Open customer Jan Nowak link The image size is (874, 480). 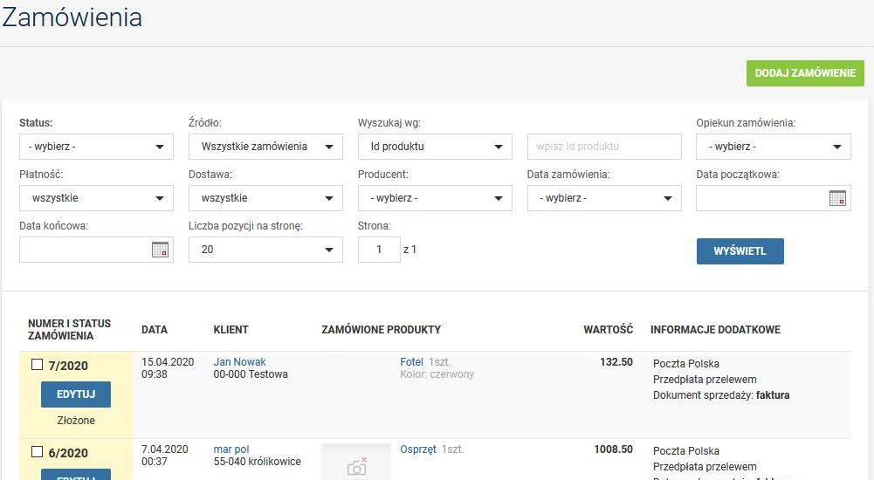pos(239,361)
